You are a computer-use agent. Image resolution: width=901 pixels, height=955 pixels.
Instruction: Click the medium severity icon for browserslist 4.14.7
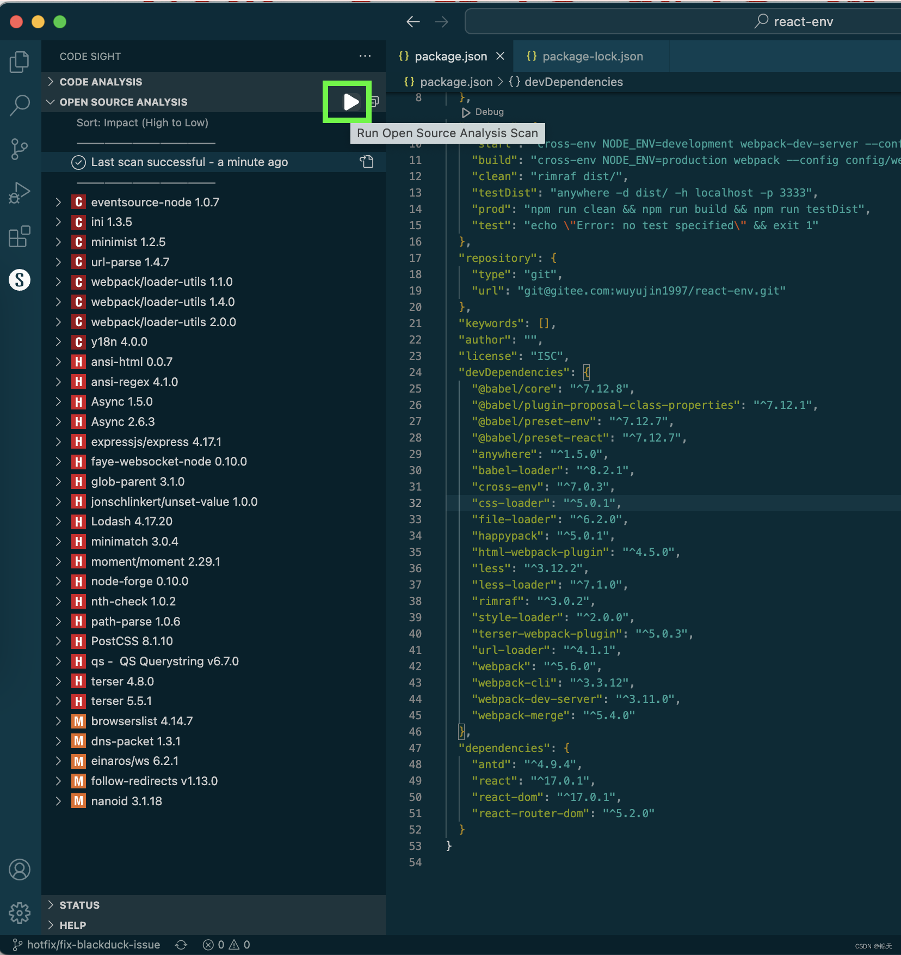click(79, 721)
